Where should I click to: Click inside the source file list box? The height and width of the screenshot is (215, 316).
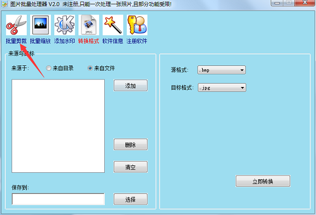pos(58,126)
